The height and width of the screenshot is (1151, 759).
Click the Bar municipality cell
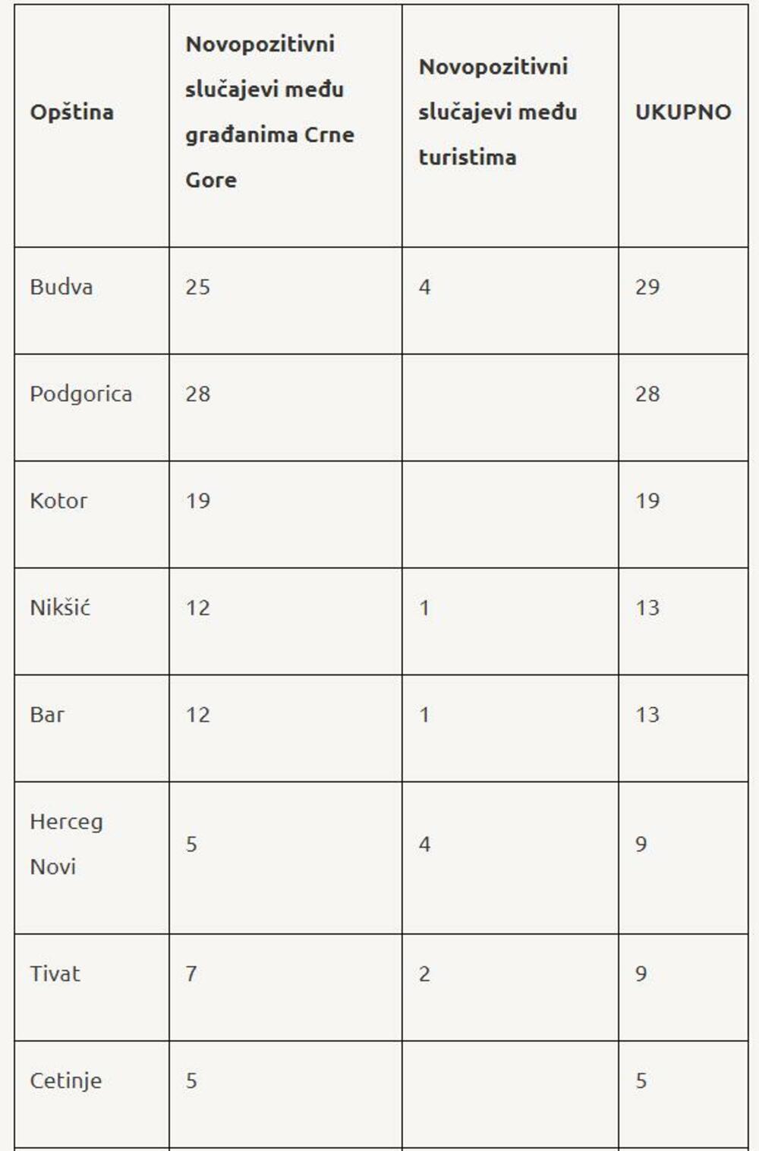pyautogui.click(x=47, y=715)
